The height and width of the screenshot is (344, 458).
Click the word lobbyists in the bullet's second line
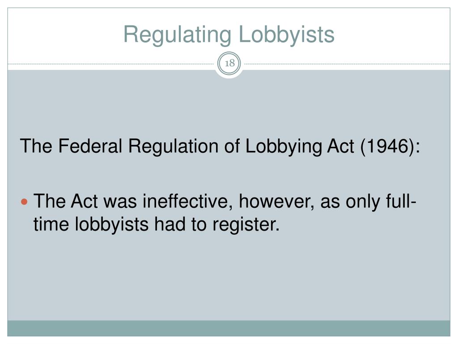(x=111, y=224)
